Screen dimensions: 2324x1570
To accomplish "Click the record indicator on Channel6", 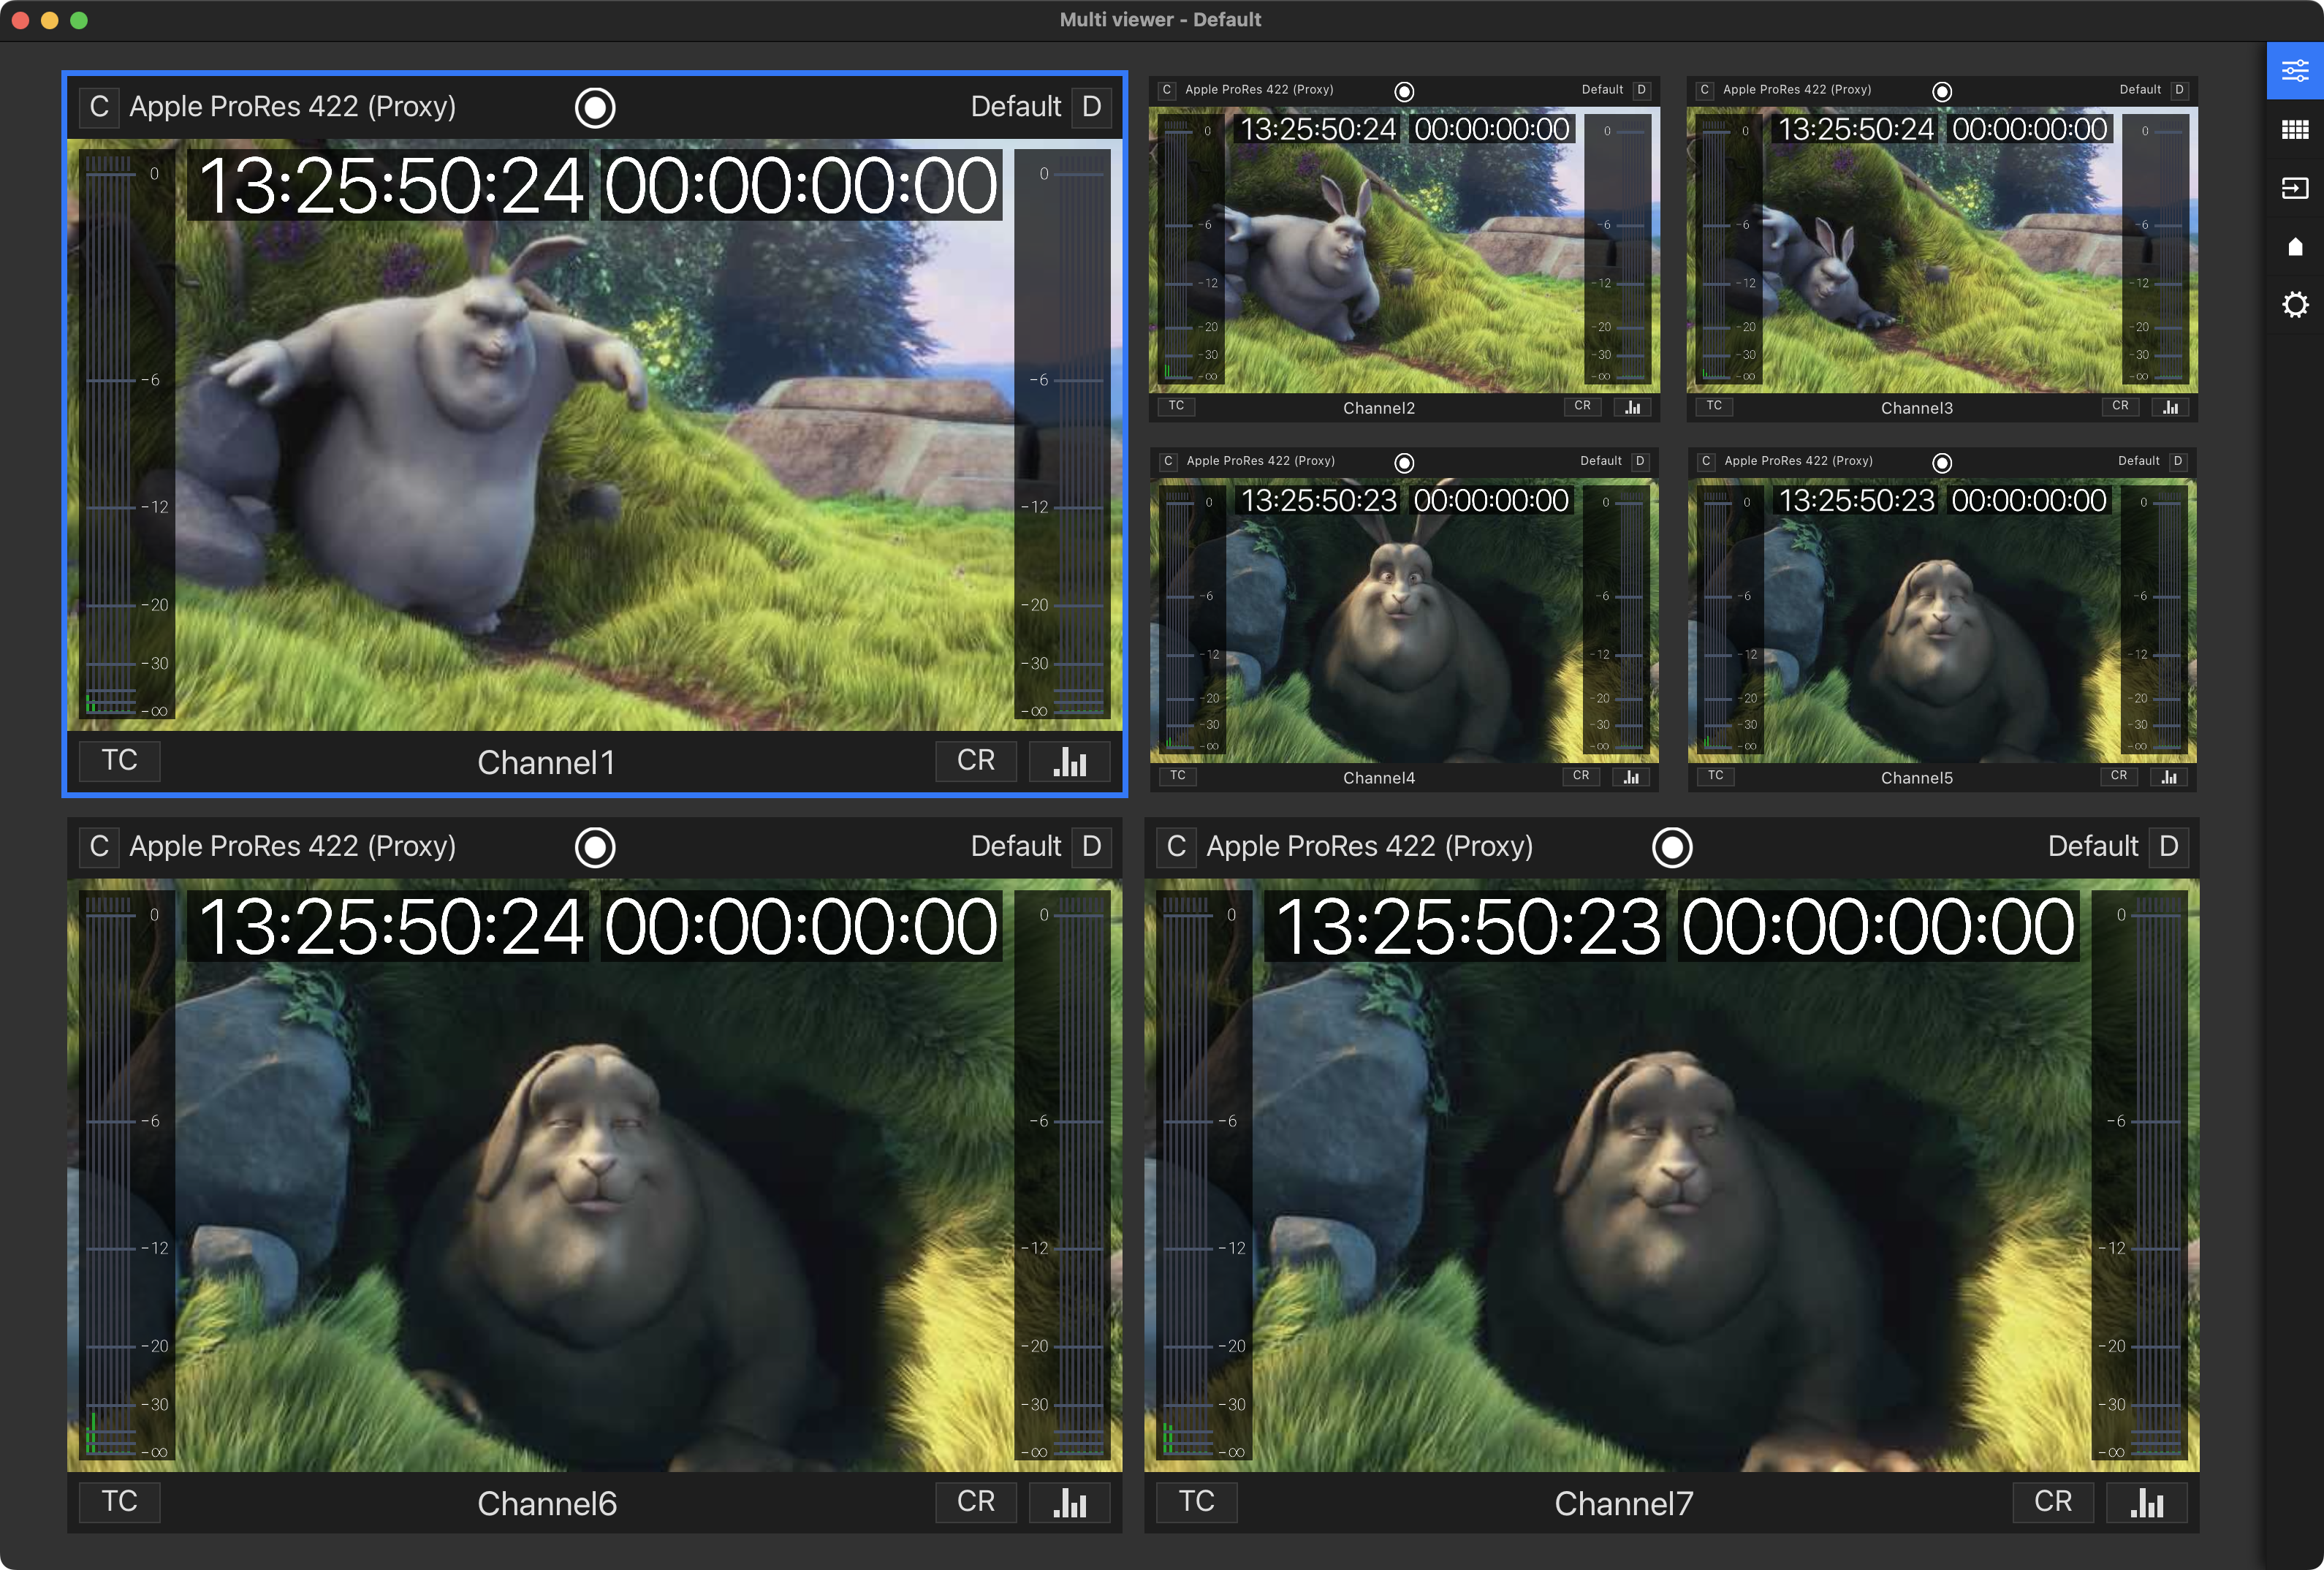I will pos(595,847).
